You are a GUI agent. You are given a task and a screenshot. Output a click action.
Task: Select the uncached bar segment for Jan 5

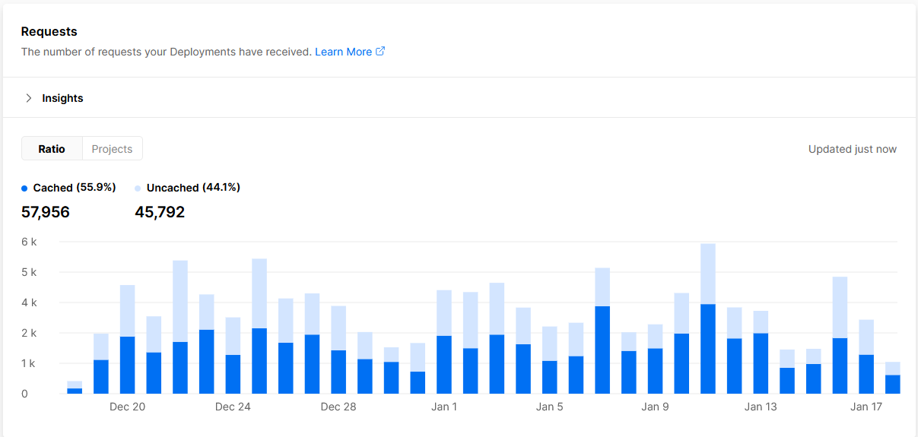(550, 344)
